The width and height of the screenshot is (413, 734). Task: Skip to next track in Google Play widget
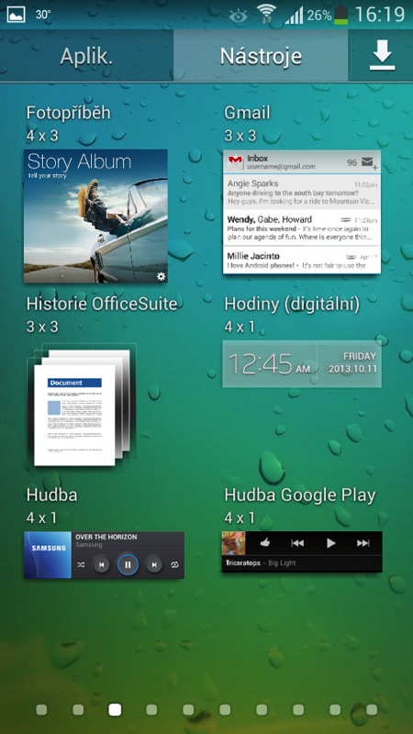tap(363, 543)
